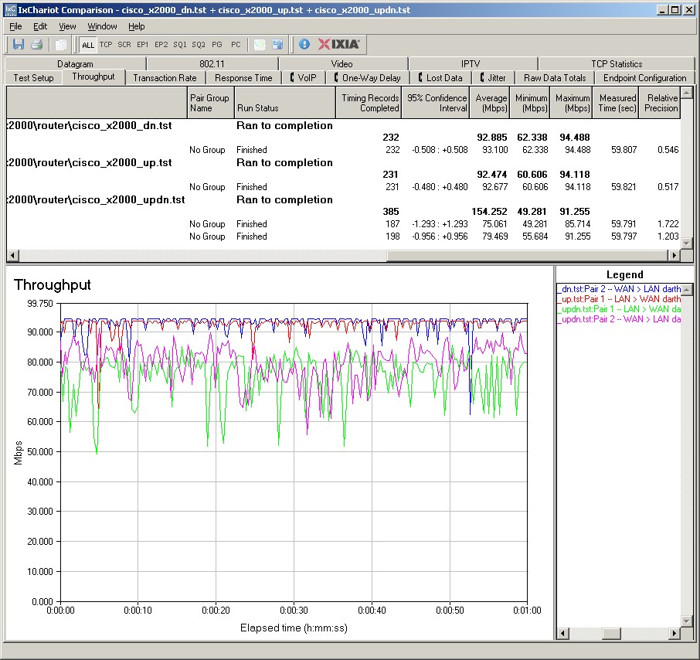Click the Maximum (Mbps) column header
Viewport: 700px width, 660px height.
(571, 103)
